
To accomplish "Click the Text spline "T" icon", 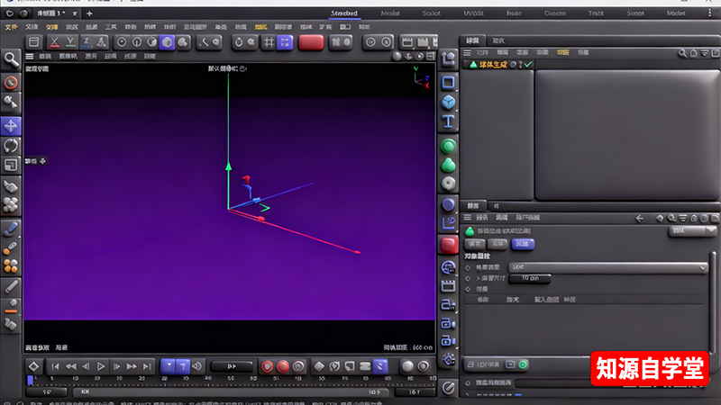I will (448, 121).
